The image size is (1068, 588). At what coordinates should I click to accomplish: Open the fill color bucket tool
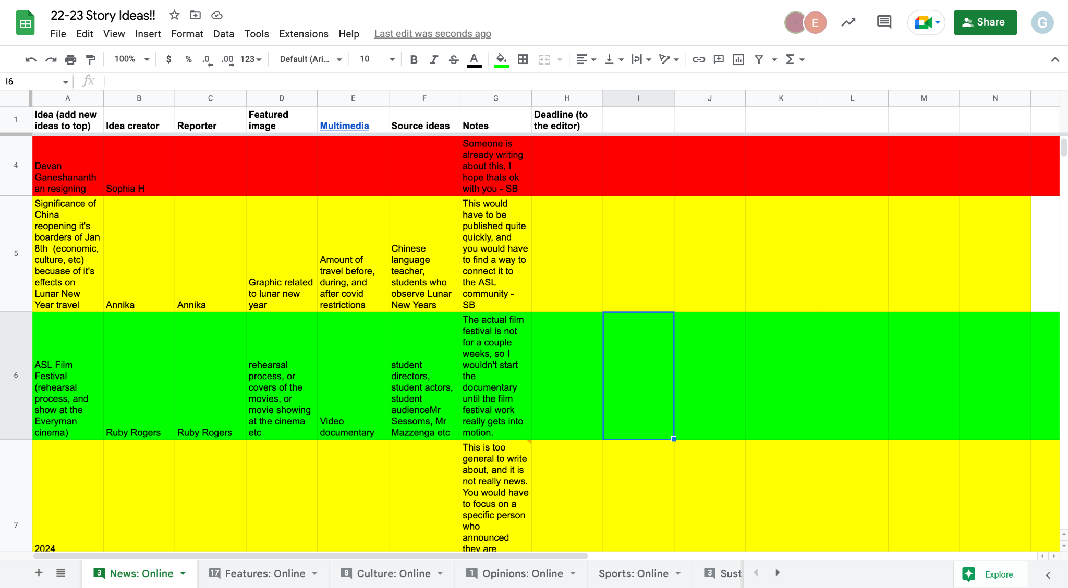point(501,59)
